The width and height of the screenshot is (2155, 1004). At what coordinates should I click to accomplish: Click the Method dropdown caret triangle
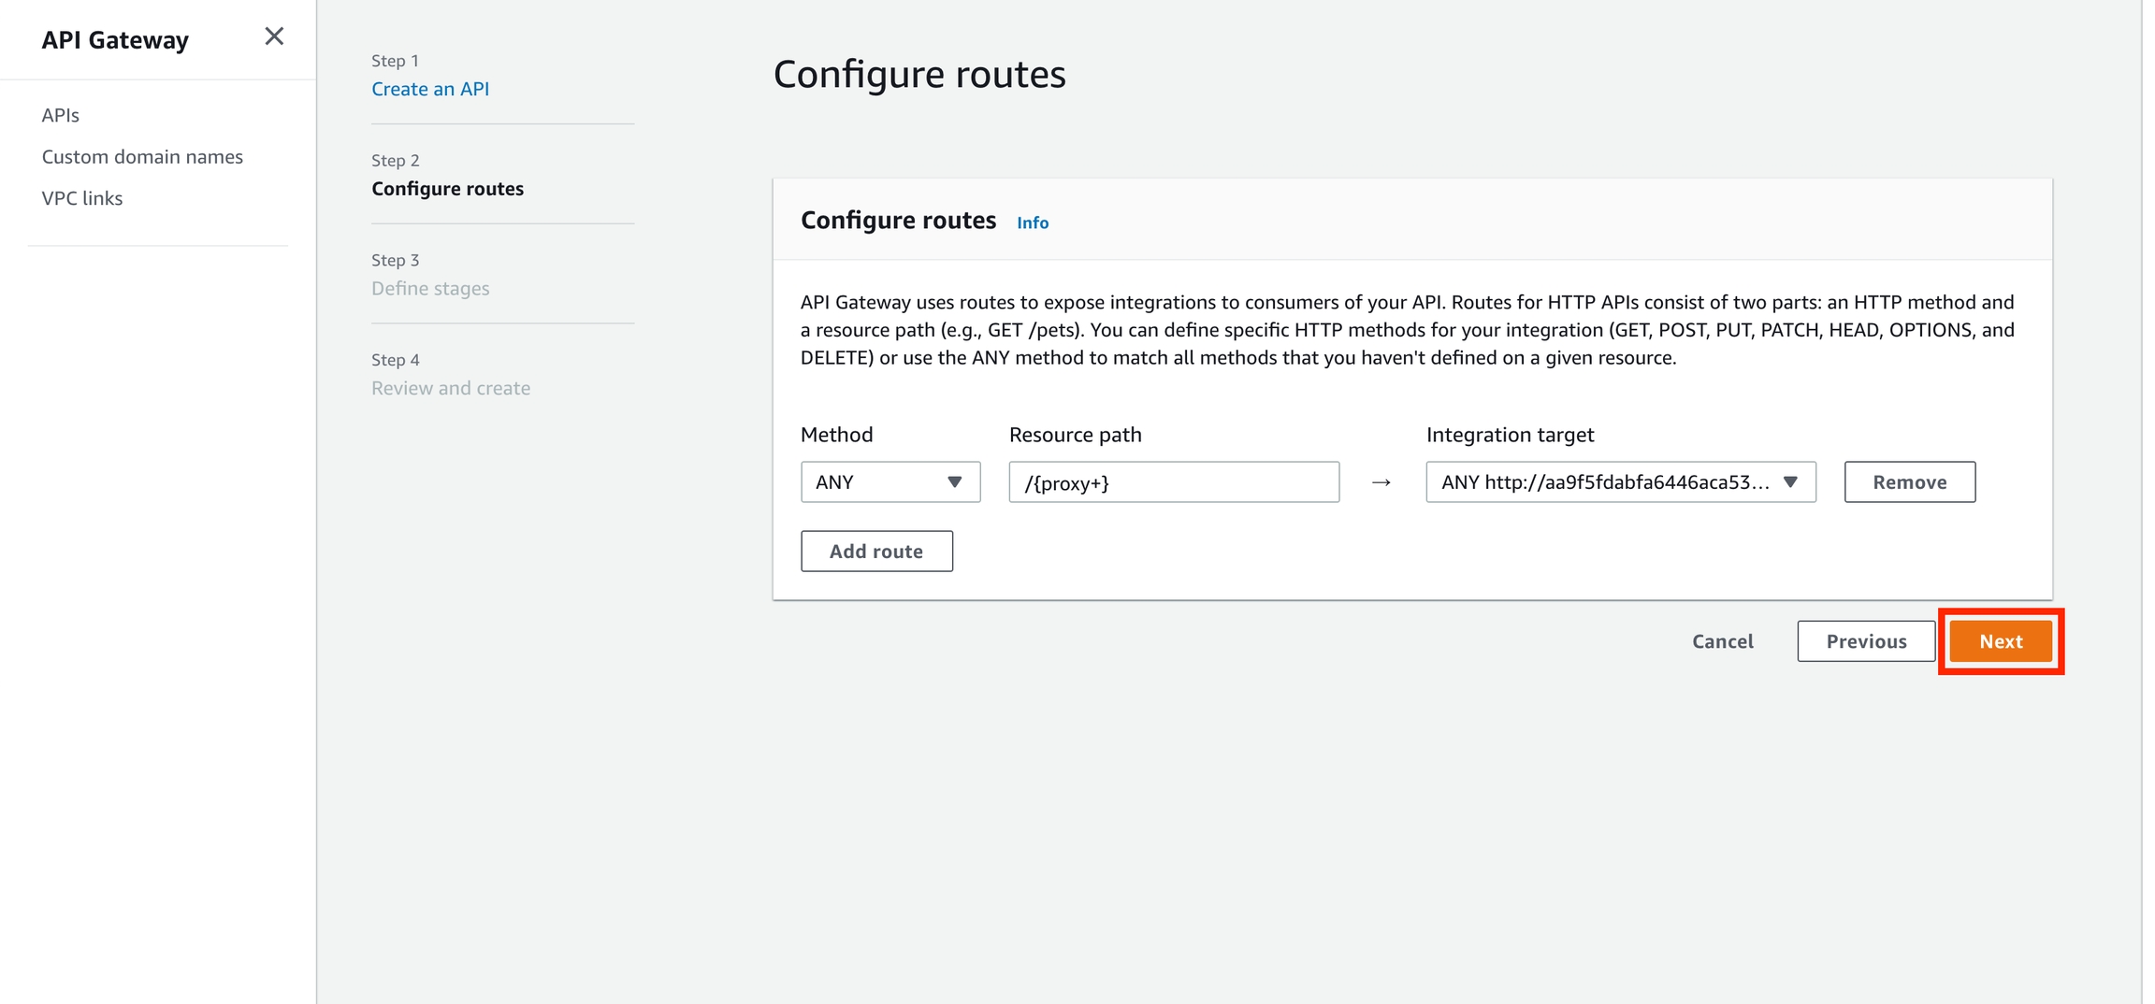(954, 482)
